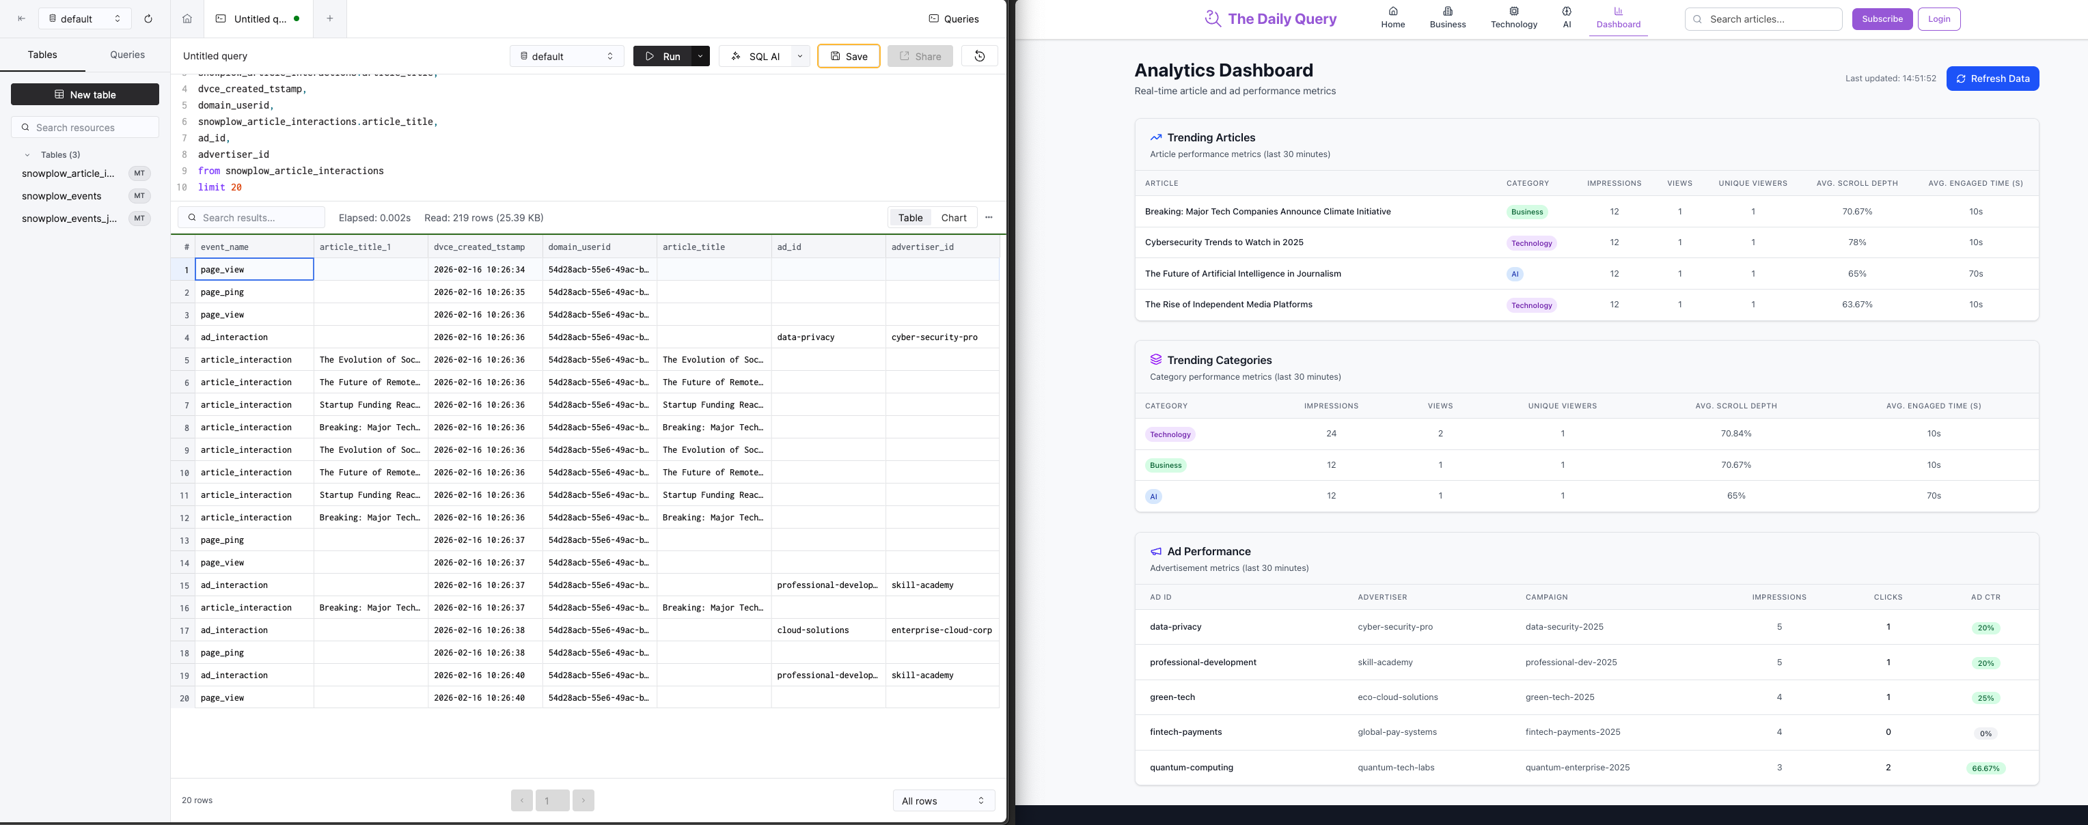Open the Queries panel from the top-right icon
The image size is (2088, 825).
(x=954, y=18)
